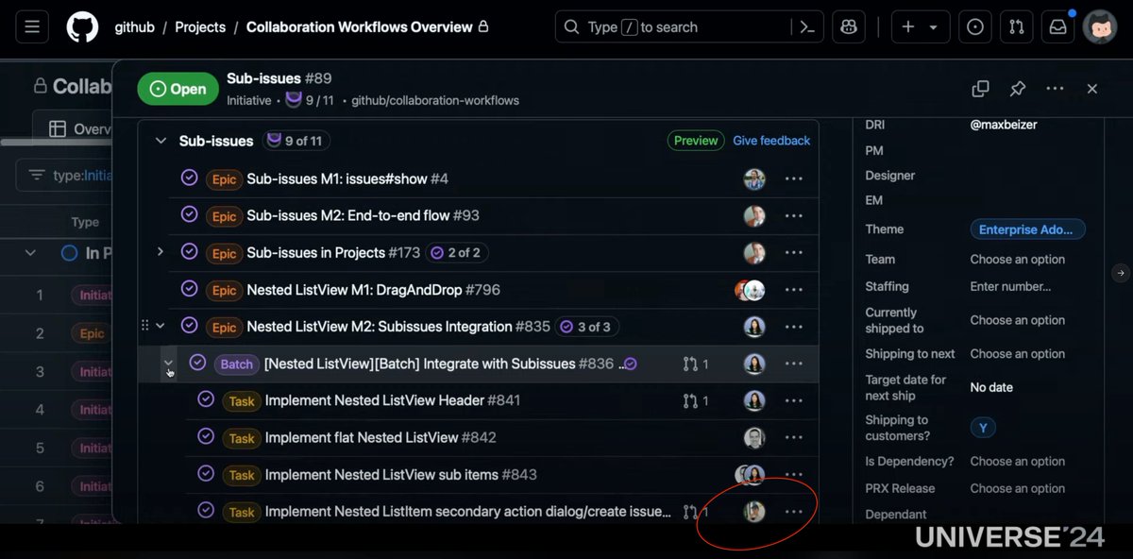Image resolution: width=1133 pixels, height=559 pixels.
Task: Copy issue link icon in panel header
Action: (x=980, y=89)
